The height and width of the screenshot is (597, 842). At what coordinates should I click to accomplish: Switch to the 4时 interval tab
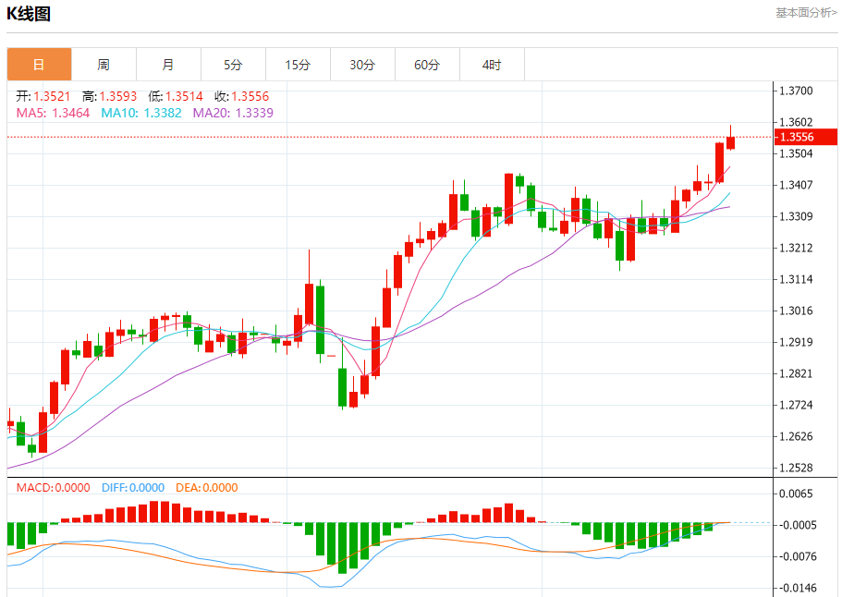pyautogui.click(x=492, y=65)
